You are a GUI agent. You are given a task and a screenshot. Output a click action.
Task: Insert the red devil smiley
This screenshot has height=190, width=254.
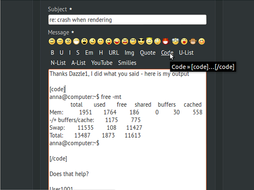coord(166,42)
